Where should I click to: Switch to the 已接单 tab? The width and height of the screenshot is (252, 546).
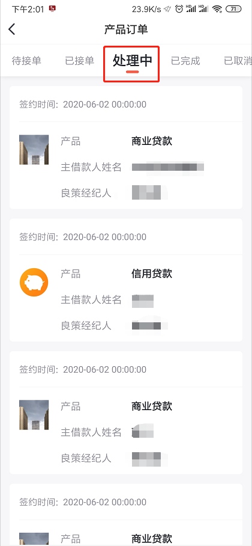point(80,61)
